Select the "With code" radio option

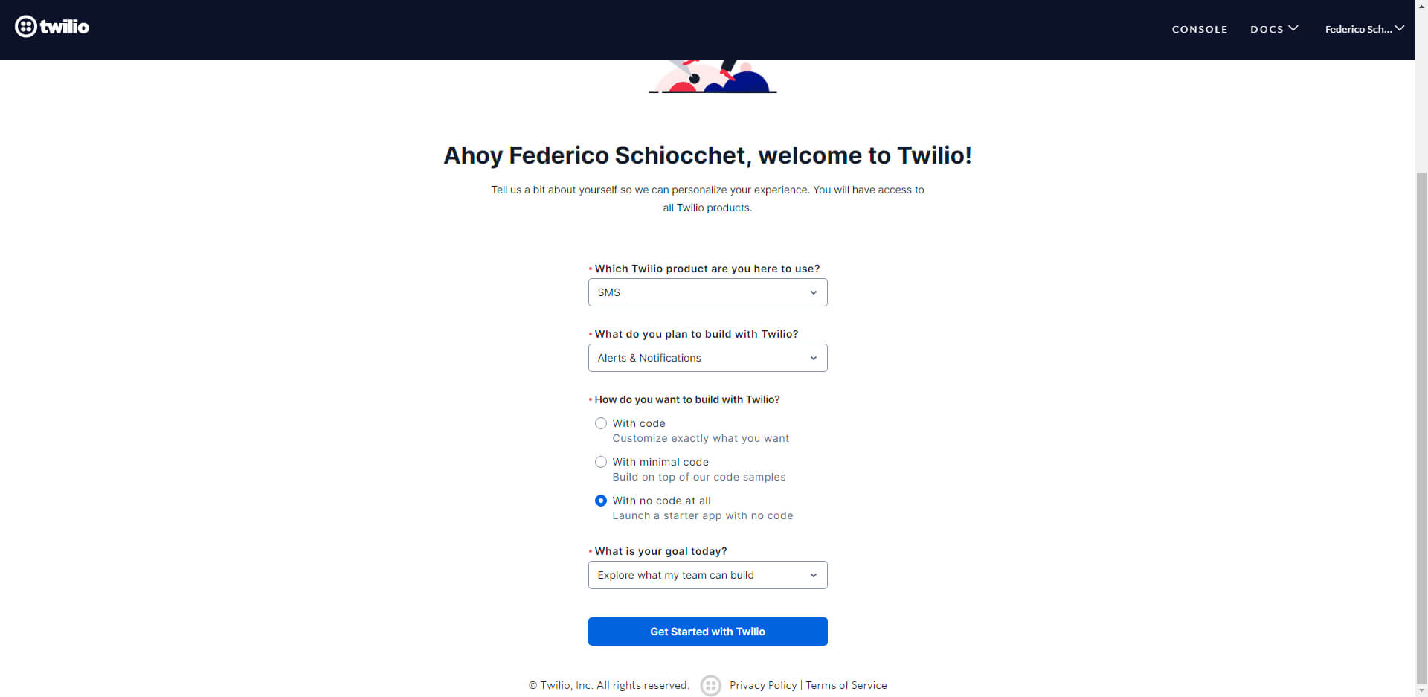(x=601, y=423)
